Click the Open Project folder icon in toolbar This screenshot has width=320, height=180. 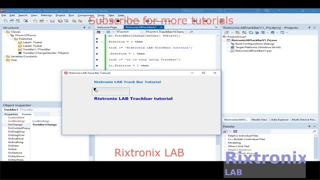[x=42, y=21]
